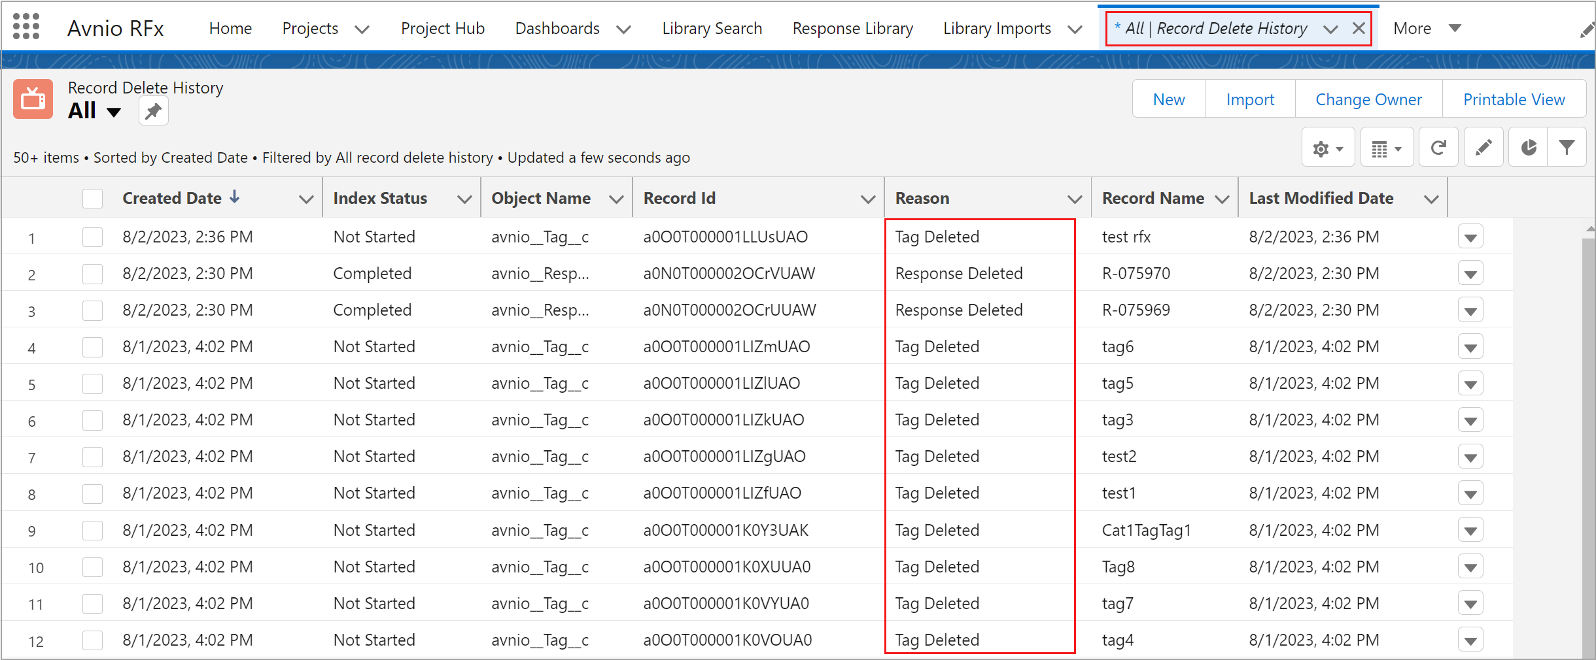Open row actions for tag6 row
Image resolution: width=1596 pixels, height=660 pixels.
(x=1470, y=347)
